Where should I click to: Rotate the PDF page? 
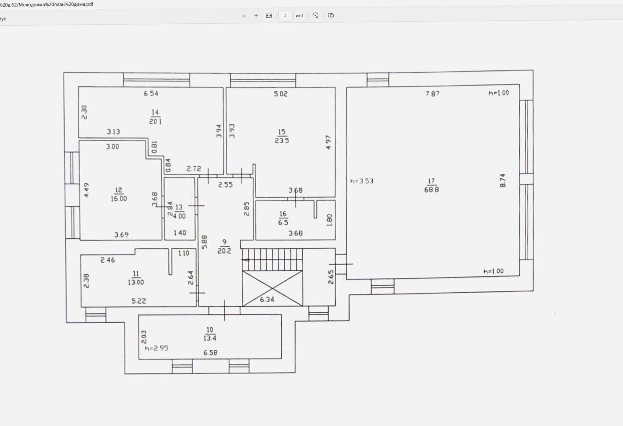(x=315, y=16)
